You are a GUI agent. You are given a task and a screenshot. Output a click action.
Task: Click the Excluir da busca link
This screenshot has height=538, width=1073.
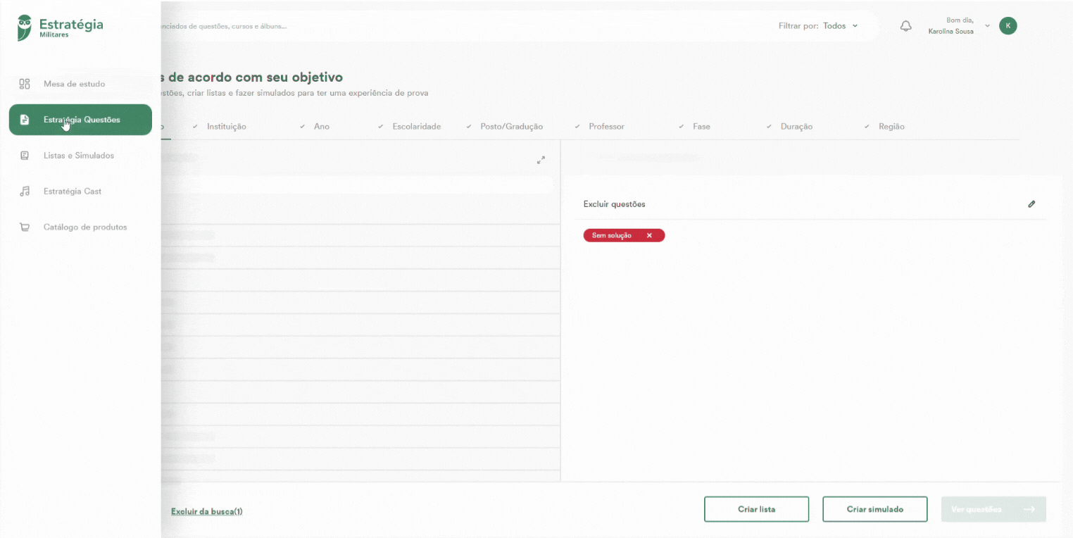(206, 511)
